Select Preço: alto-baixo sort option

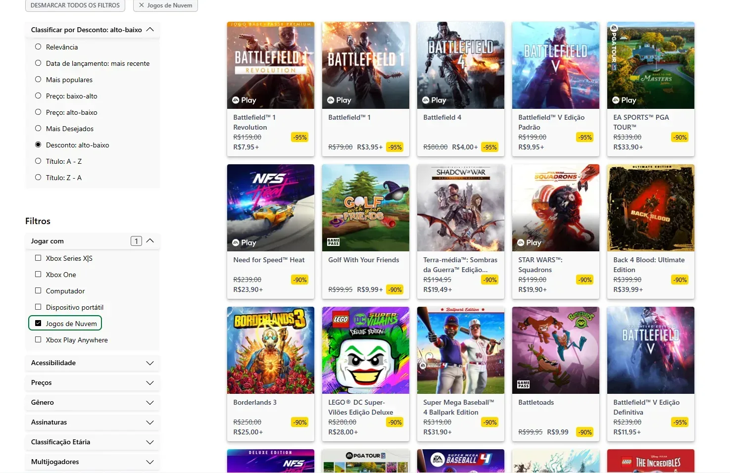38,112
